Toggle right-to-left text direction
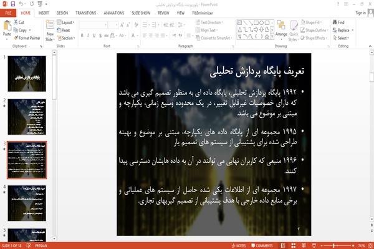Viewport: 374px width, 249px height. (x=181, y=36)
